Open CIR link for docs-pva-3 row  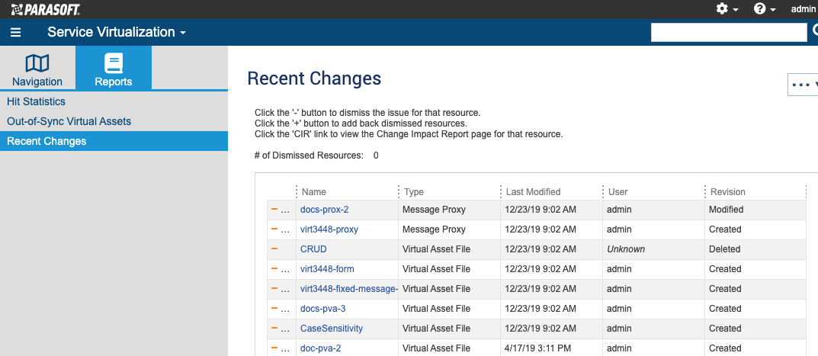tap(285, 309)
